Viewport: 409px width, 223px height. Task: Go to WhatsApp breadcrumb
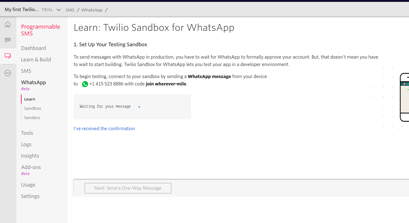click(92, 10)
